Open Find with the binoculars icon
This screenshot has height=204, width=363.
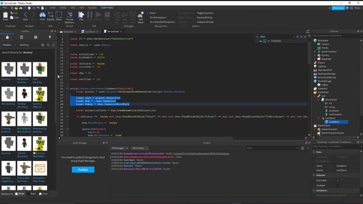[x=43, y=15]
